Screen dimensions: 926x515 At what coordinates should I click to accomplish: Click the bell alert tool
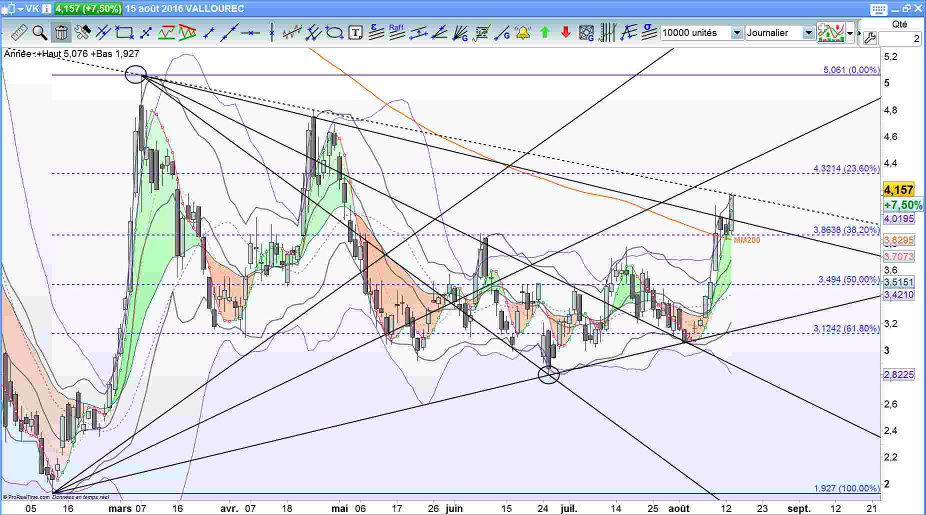click(523, 33)
